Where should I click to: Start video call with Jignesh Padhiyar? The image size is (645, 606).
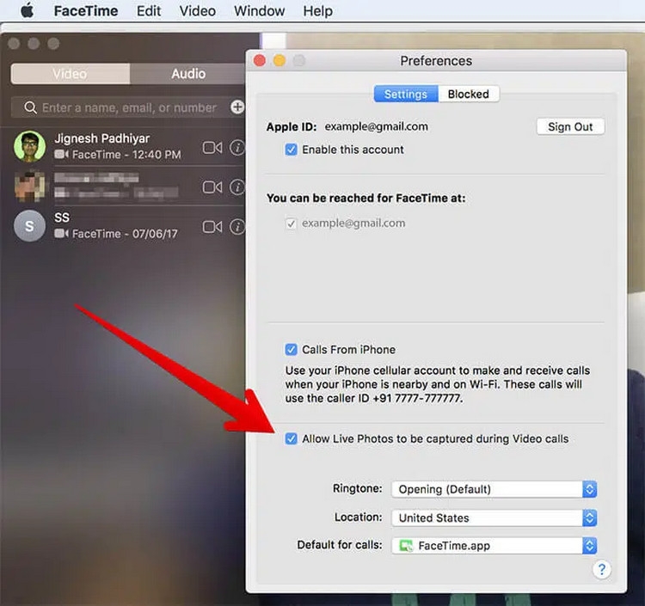[212, 147]
